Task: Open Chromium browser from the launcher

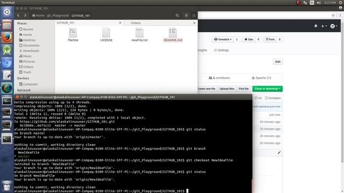Action: pyautogui.click(x=7, y=63)
